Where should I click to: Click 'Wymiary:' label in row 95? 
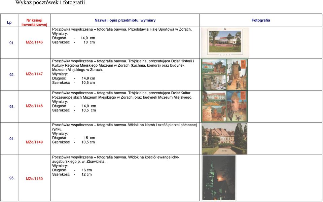pyautogui.click(x=60, y=166)
